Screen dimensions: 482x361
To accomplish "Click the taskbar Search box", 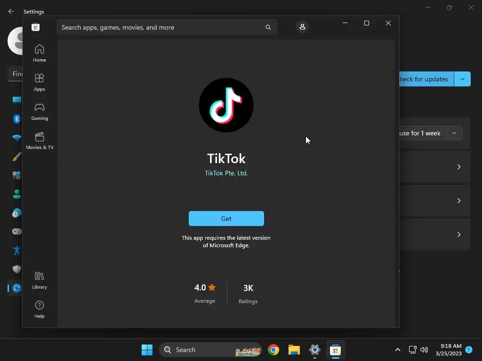I will tap(210, 350).
